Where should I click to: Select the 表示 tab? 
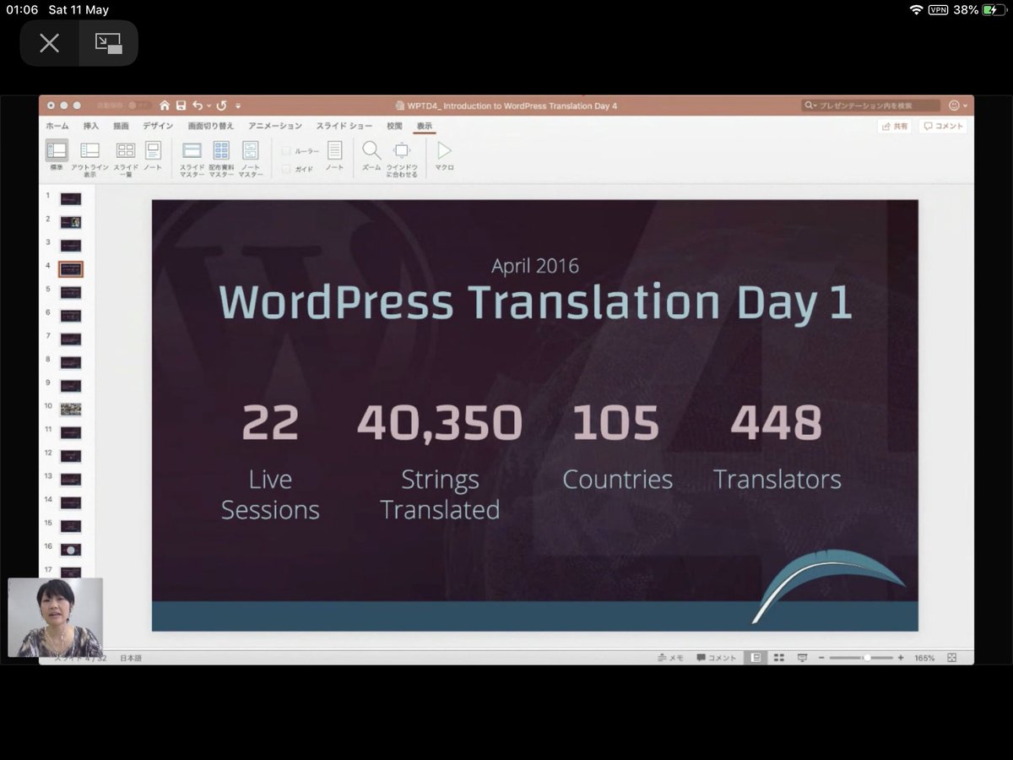tap(424, 126)
